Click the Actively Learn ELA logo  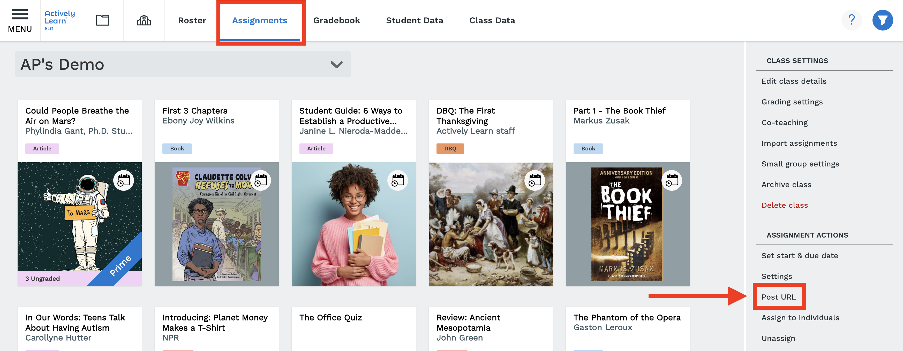(60, 20)
